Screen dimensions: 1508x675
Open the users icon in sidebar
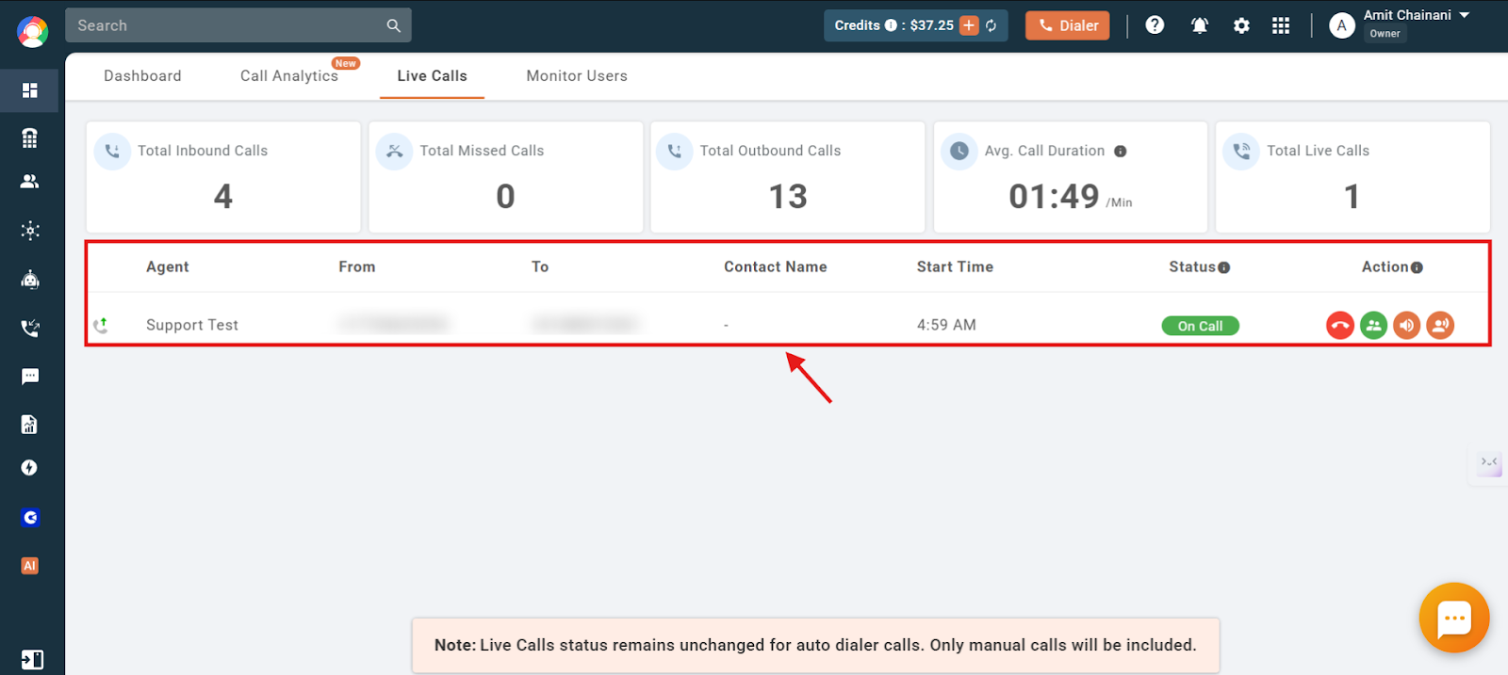pos(30,182)
